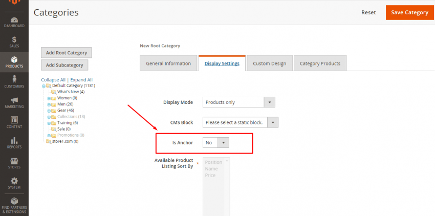Select Sale (0) category
The image size is (435, 216).
coord(64,129)
